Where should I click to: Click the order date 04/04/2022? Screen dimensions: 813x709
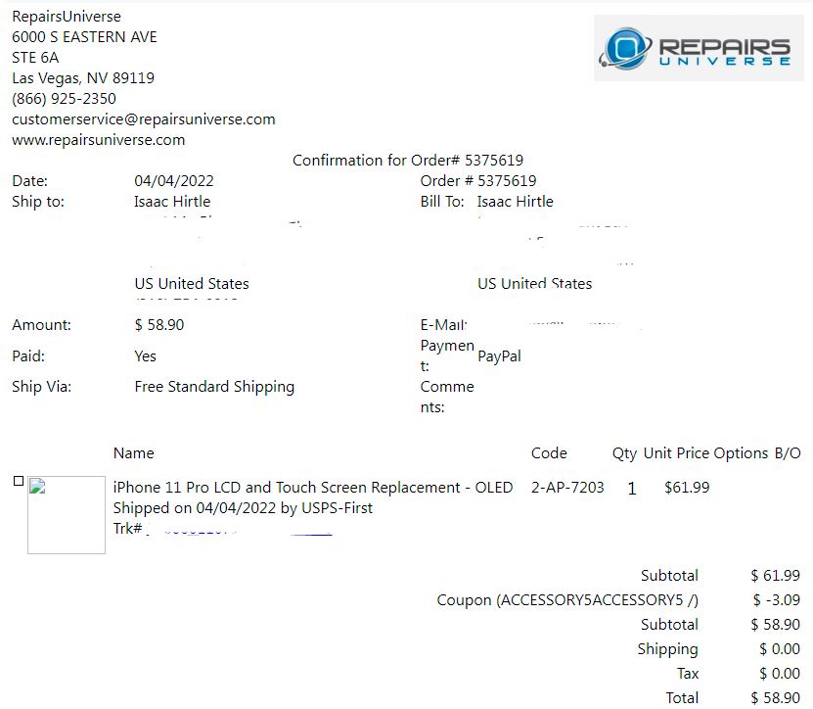(174, 181)
